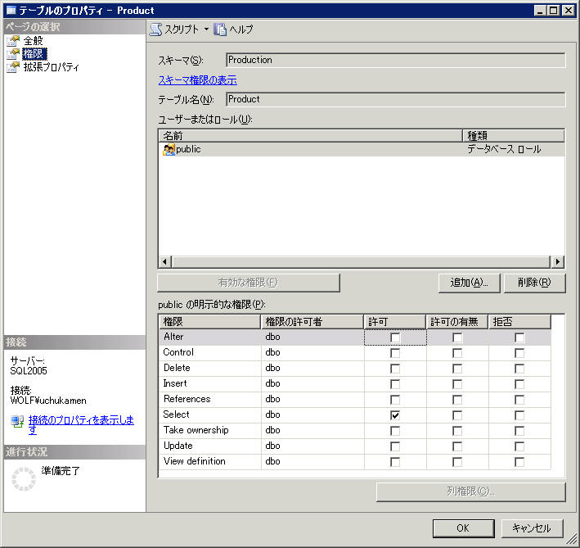This screenshot has height=548, width=580.
Task: Select the public row in user list
Action: [x=362, y=149]
